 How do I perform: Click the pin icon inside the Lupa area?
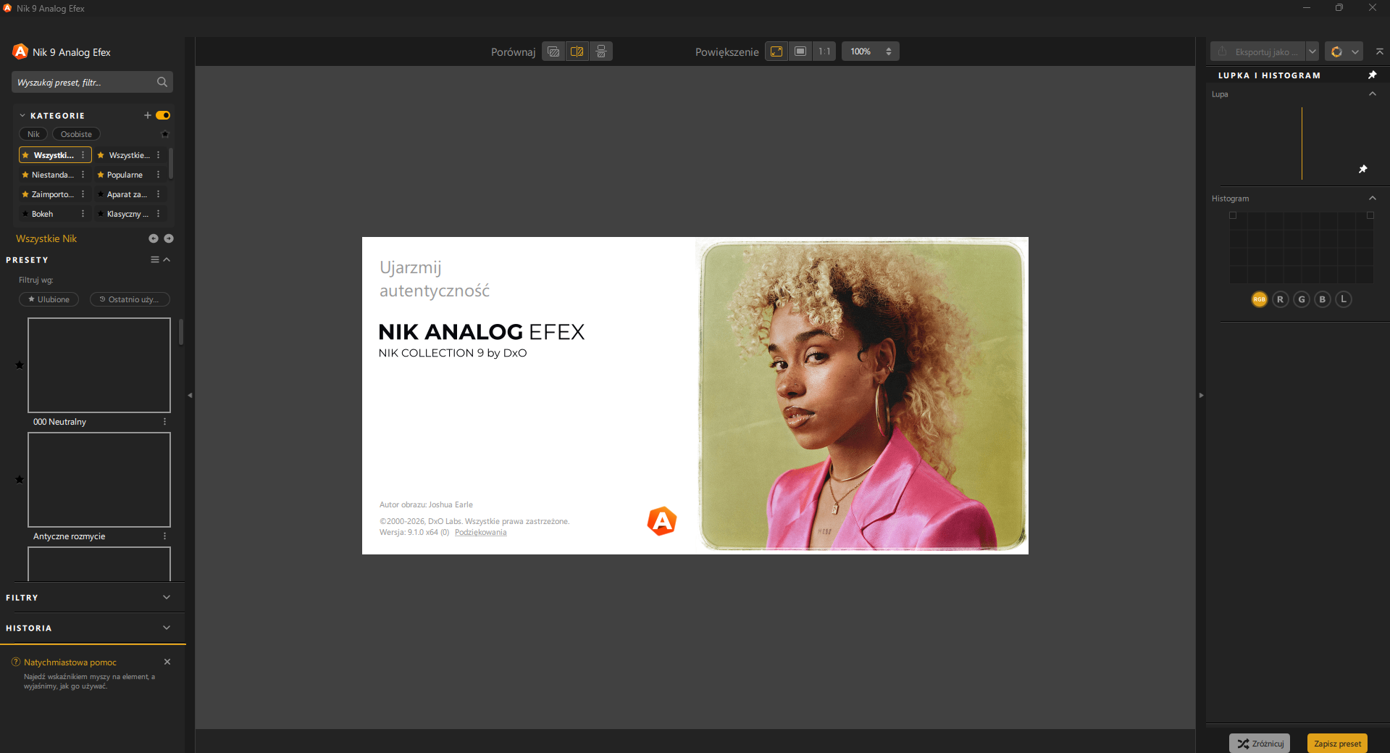point(1362,169)
